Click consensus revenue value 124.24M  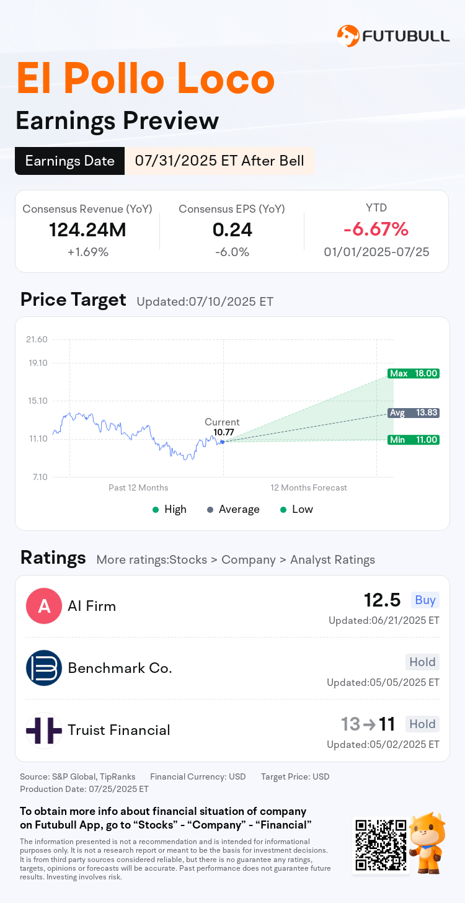point(87,230)
